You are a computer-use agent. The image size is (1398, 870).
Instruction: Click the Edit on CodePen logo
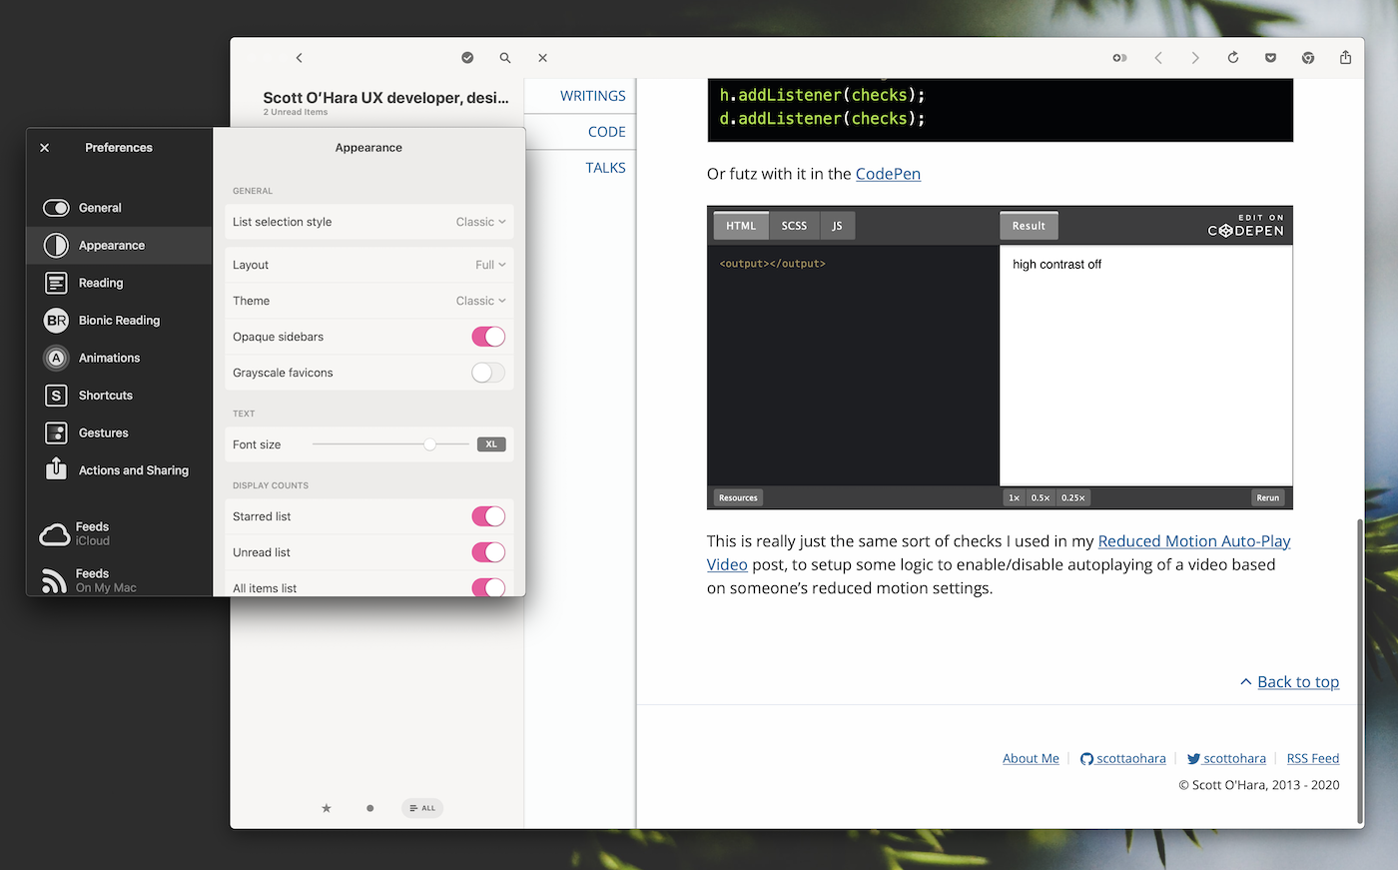(1246, 226)
